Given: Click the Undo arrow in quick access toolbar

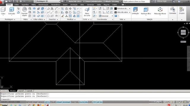Looking at the screenshot, I should click(24, 1).
